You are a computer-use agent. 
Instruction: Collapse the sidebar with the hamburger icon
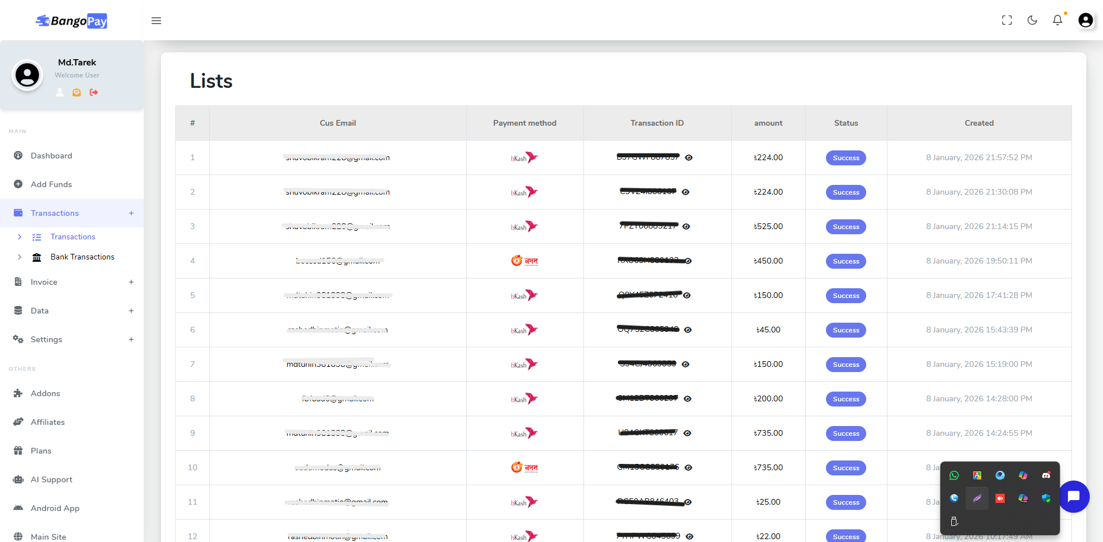point(156,21)
